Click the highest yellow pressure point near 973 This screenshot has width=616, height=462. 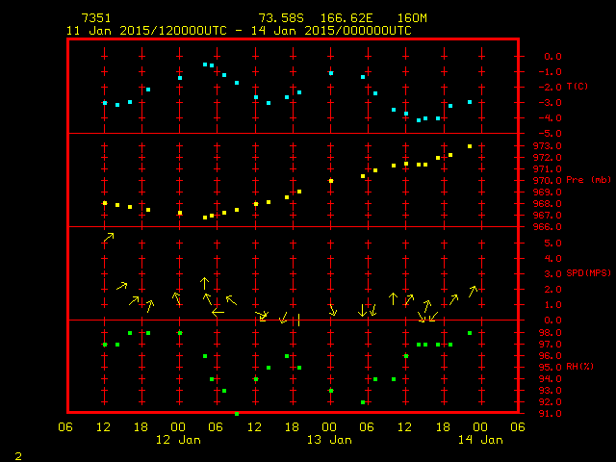[470, 146]
